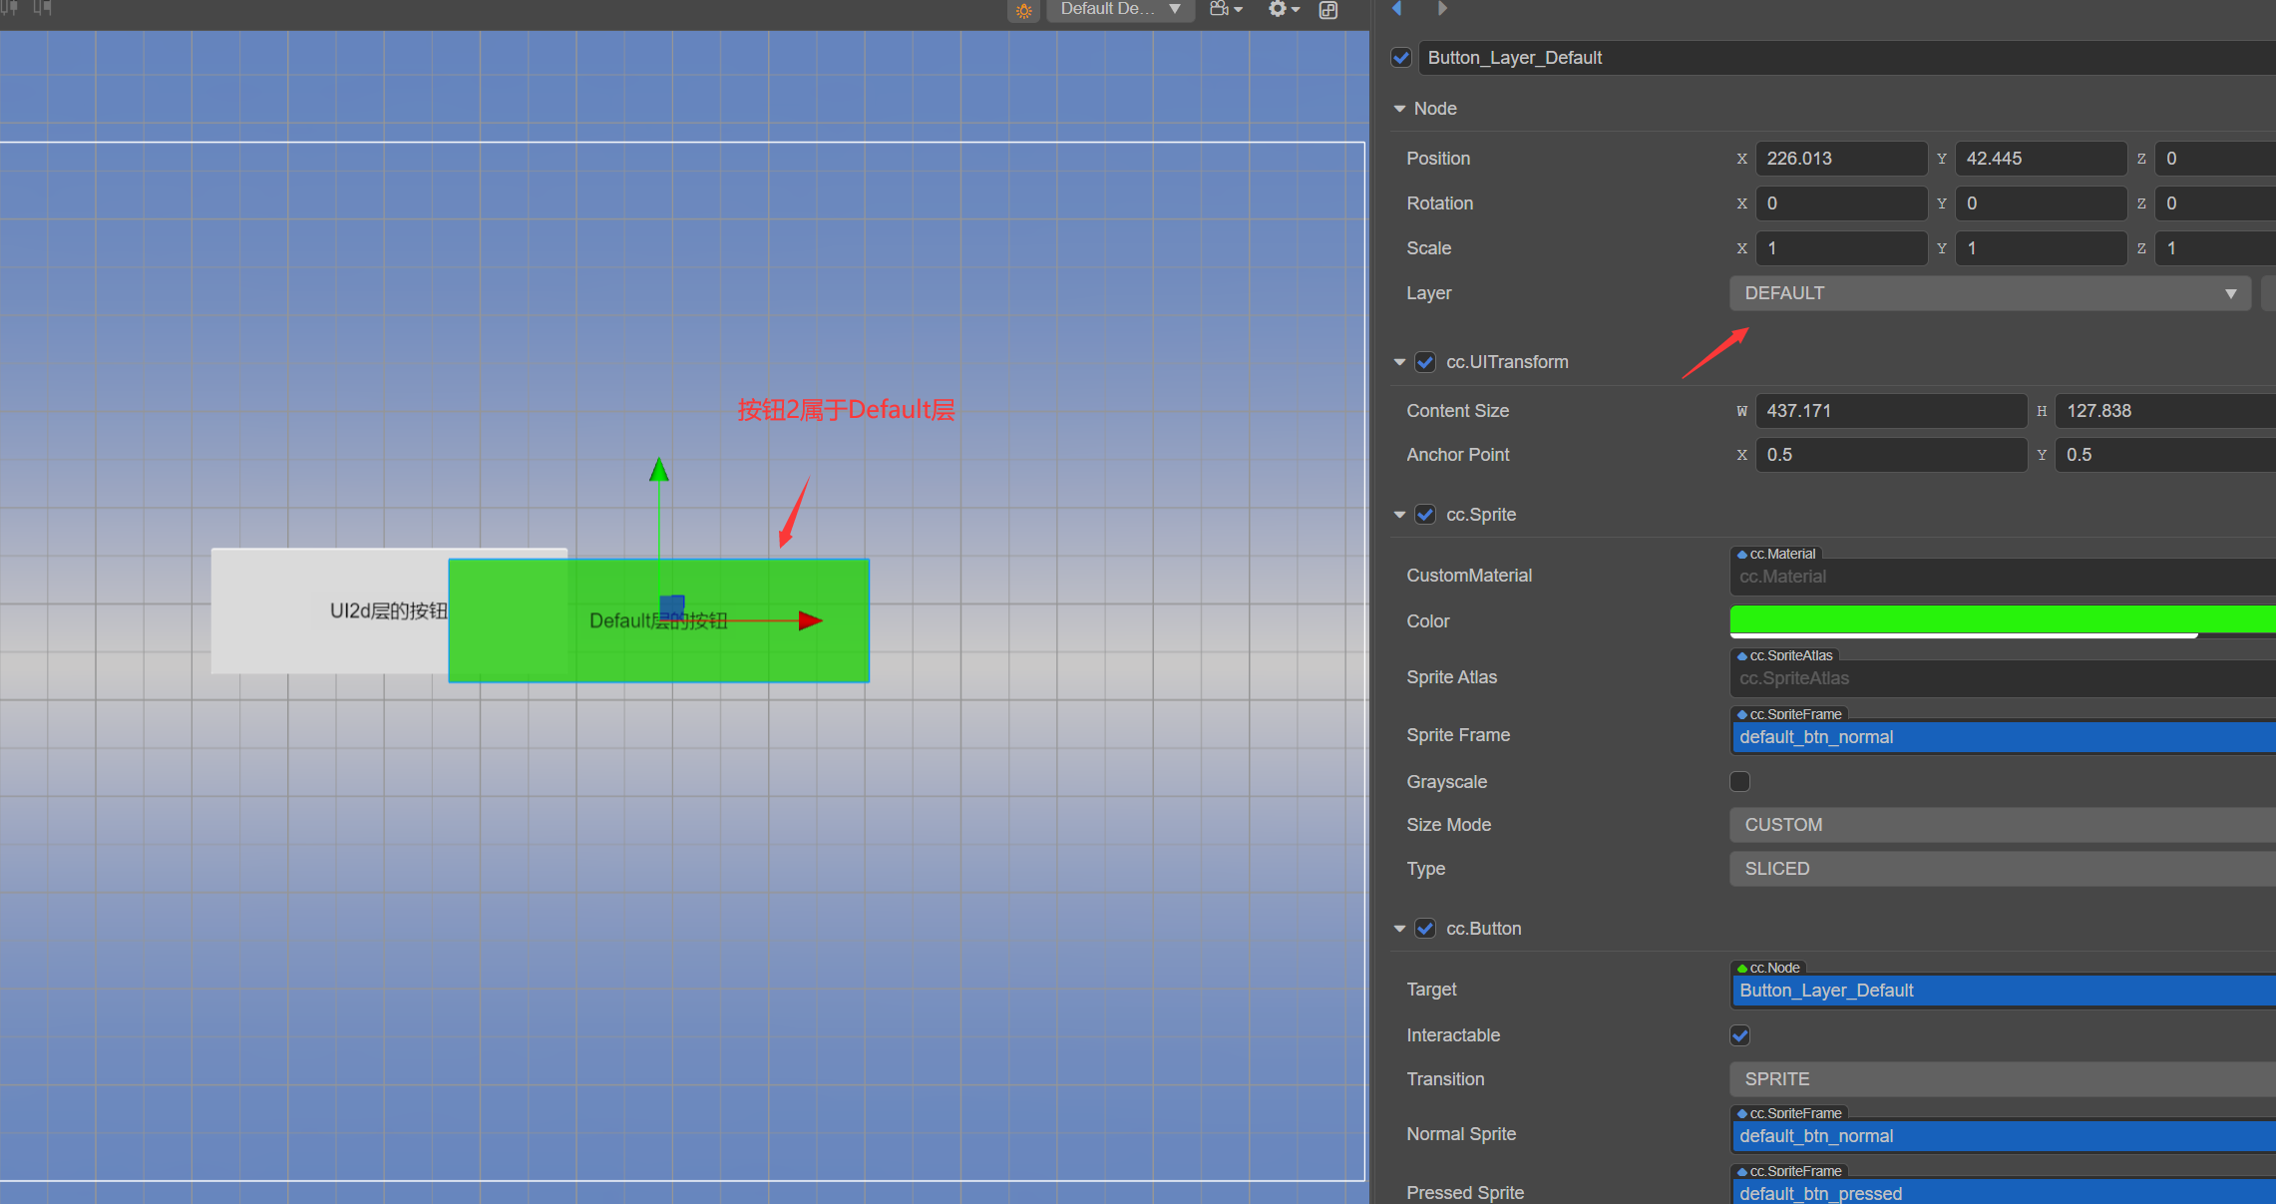Open the scene camera options icon
The height and width of the screenshot is (1204, 2276).
coord(1225,9)
